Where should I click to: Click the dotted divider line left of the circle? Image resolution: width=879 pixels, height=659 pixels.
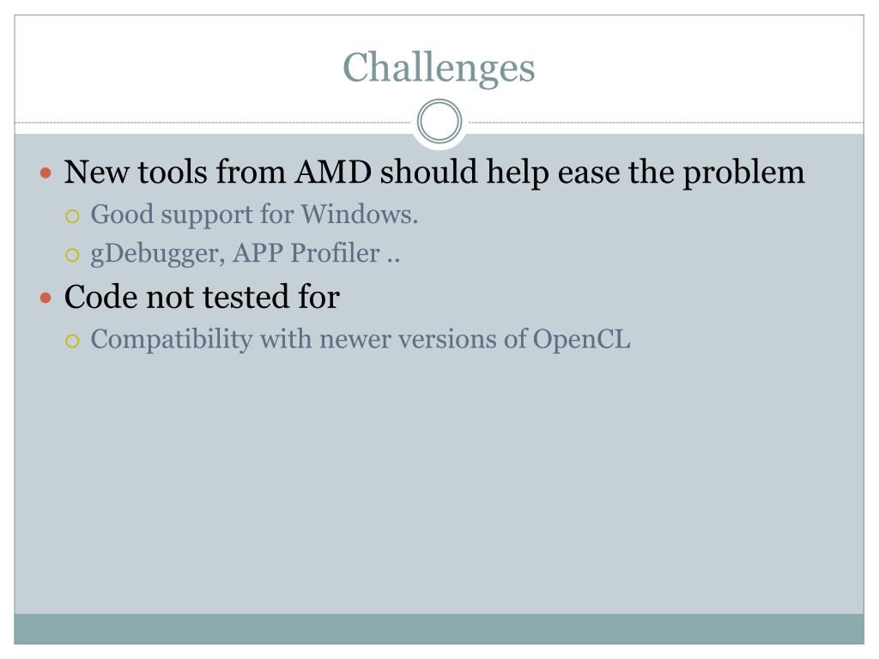coord(213,122)
